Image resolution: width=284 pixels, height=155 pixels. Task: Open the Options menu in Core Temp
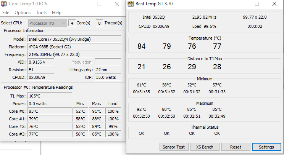[x=23, y=13]
